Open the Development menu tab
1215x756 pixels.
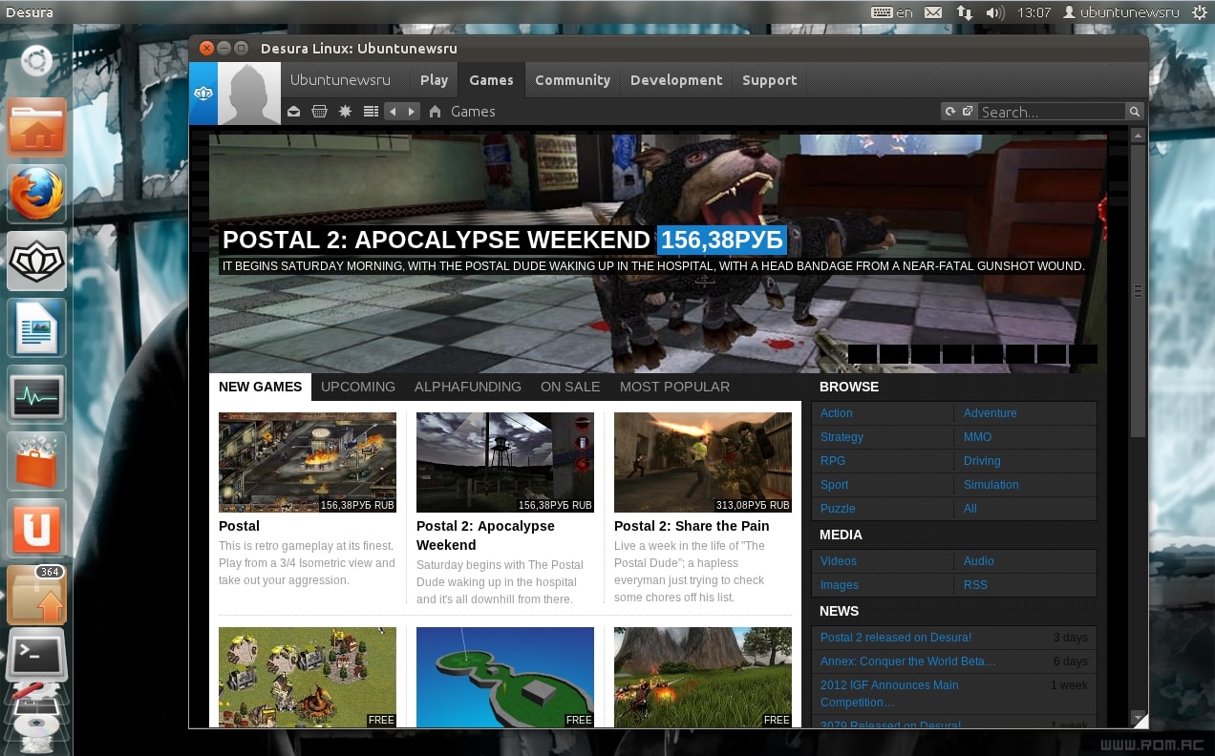coord(676,80)
